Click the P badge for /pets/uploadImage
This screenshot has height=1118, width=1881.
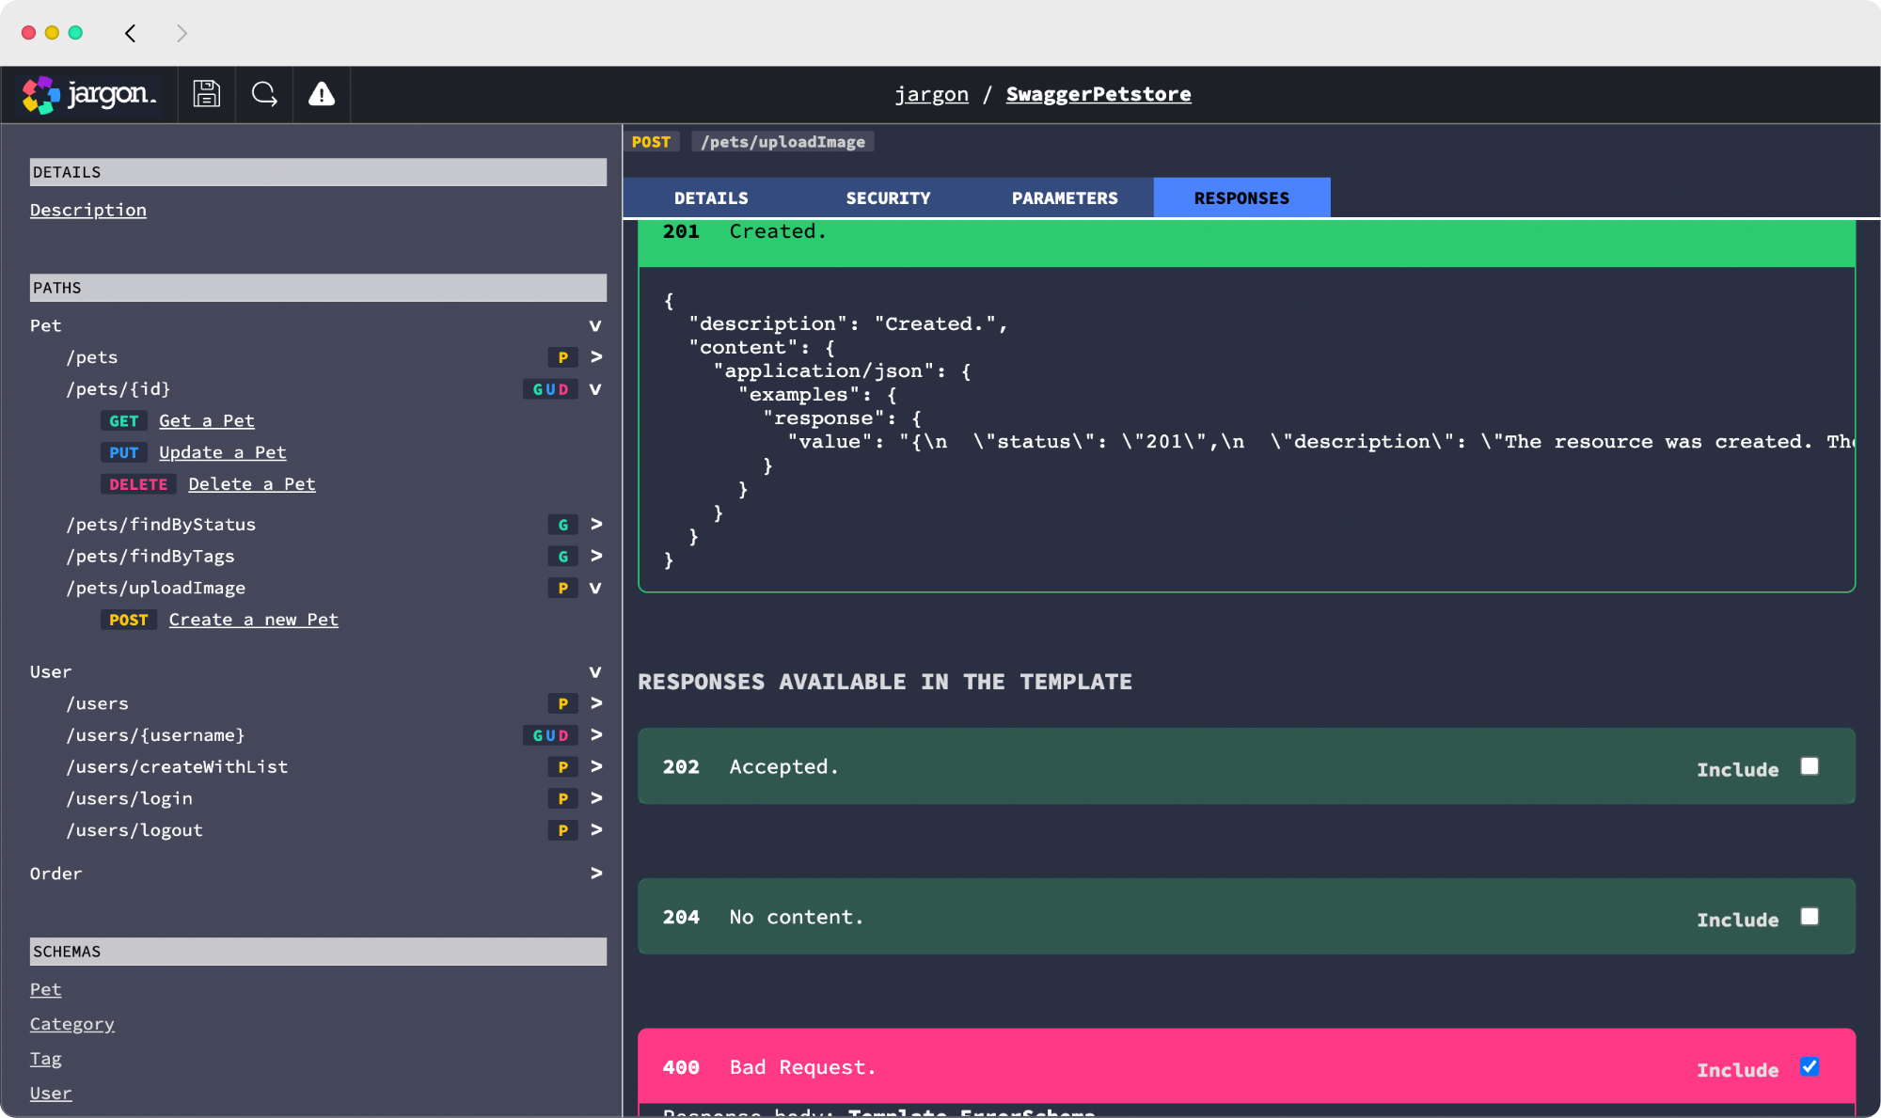tap(562, 588)
